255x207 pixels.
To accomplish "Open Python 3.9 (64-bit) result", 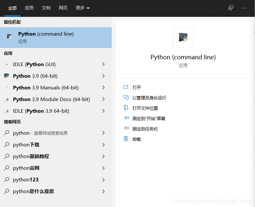I will tap(56, 76).
